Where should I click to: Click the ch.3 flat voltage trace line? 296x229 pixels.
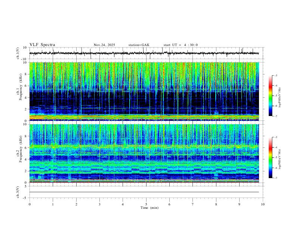click(144, 192)
